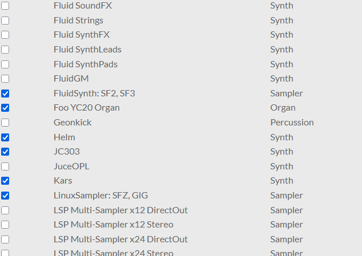
Task: Tick the Fluid SynthFX checkbox
Action: 5,35
